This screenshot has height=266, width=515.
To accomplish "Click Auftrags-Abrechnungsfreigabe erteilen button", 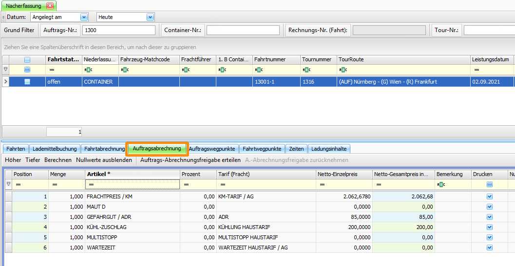I will coord(190,160).
